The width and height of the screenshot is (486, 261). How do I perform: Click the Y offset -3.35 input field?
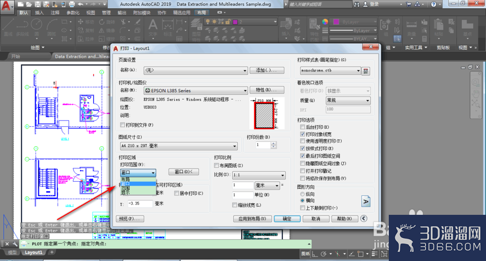(x=140, y=204)
